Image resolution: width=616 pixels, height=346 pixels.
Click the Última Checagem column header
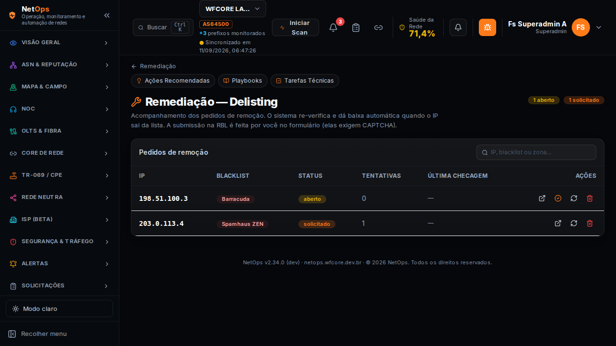458,176
